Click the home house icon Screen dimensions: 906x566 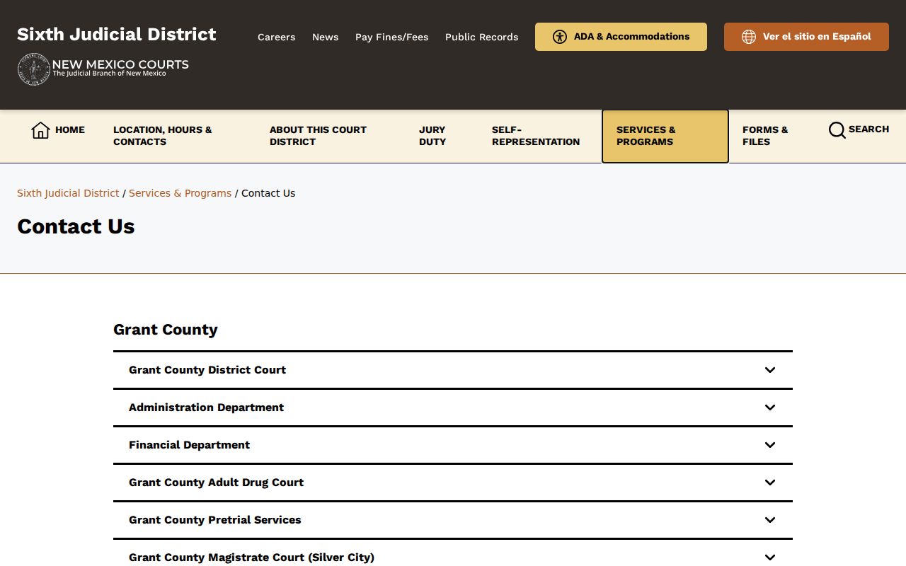40,130
